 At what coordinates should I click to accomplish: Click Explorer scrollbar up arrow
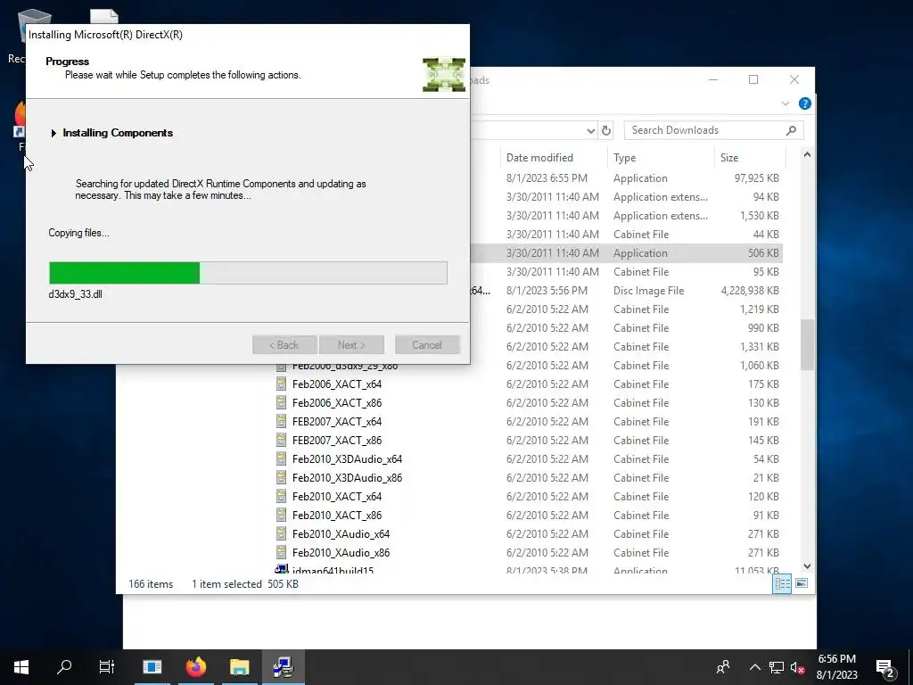807,155
